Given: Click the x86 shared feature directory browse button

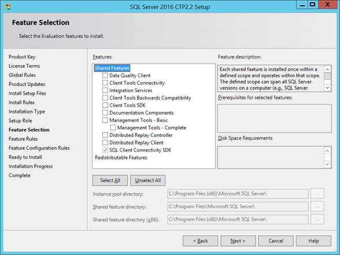Looking at the screenshot, I should pyautogui.click(x=317, y=220).
